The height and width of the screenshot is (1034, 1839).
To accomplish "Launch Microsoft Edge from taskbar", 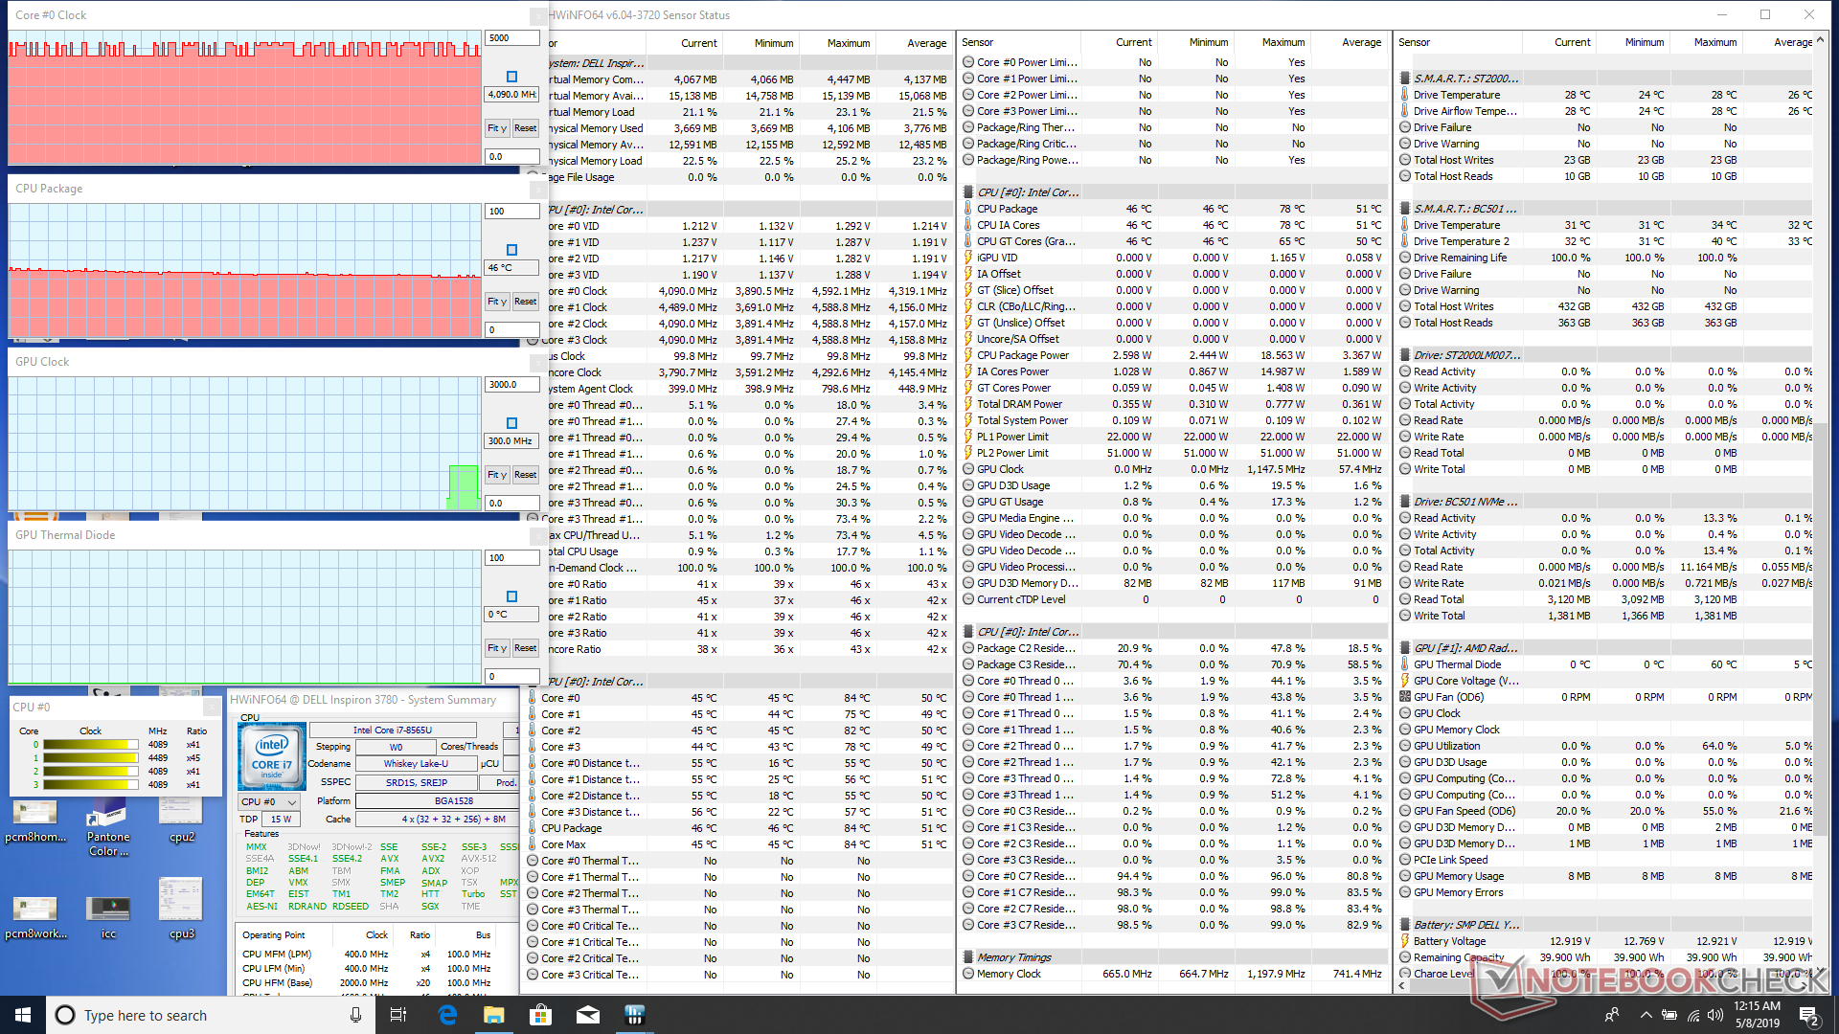I will [x=447, y=1015].
